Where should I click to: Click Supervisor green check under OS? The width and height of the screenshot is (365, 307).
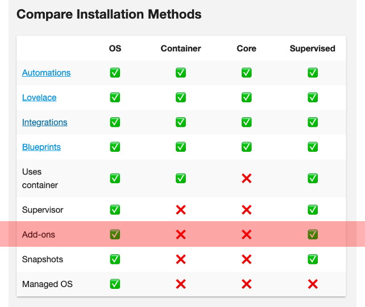point(115,210)
